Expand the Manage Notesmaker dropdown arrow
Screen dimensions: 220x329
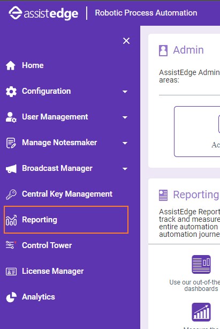pyautogui.click(x=125, y=143)
